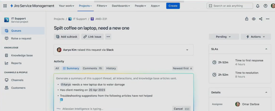The image size is (275, 111).
Task: Click the AI badge in the summary
Action: [x=61, y=100]
